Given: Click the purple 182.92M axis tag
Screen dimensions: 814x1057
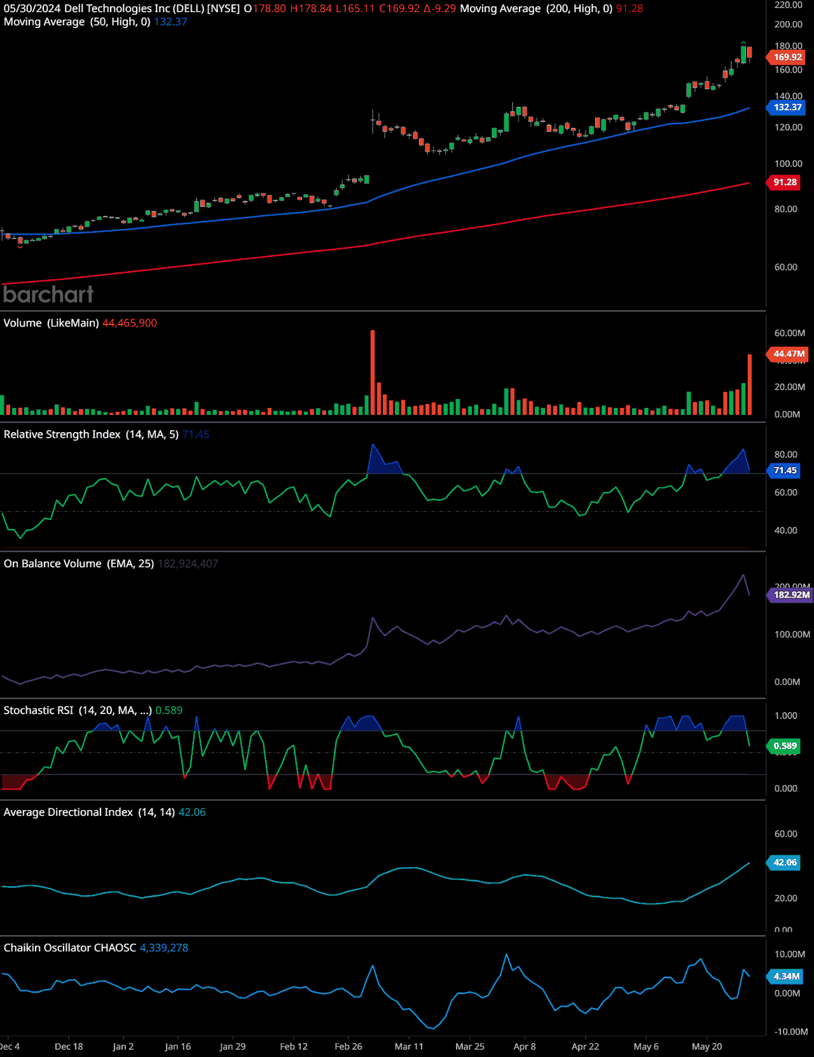Looking at the screenshot, I should point(790,595).
